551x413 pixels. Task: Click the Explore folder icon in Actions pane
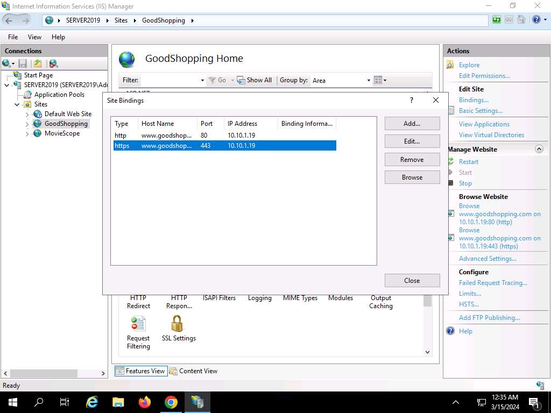click(450, 65)
